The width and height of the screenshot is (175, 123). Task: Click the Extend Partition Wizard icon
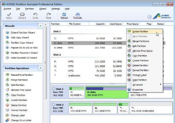click(x=7, y=33)
